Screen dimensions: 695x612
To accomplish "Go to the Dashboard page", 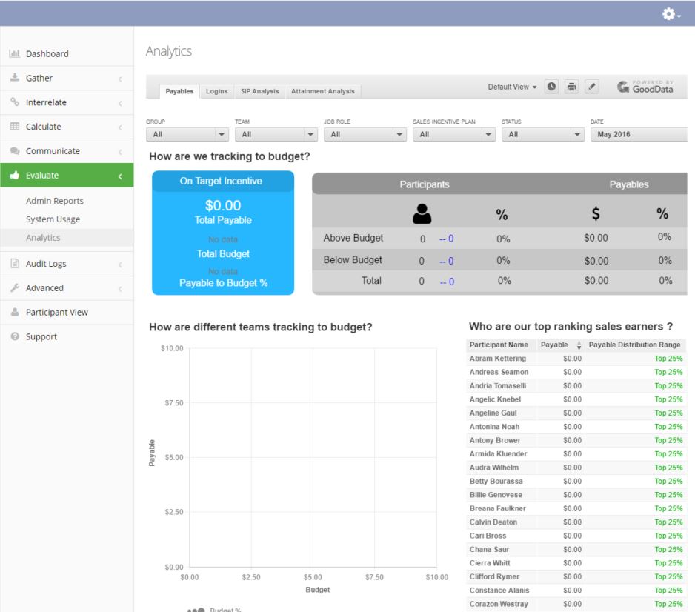I will 47,53.
